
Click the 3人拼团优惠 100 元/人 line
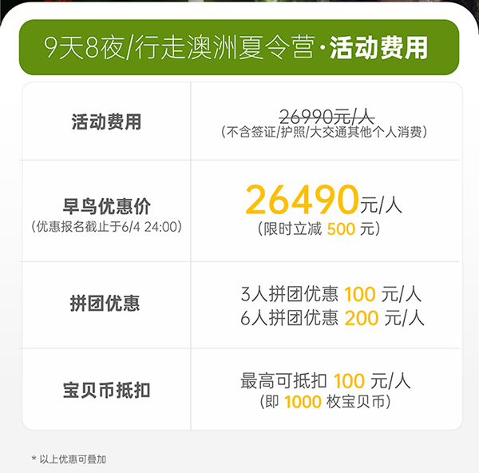click(x=331, y=294)
